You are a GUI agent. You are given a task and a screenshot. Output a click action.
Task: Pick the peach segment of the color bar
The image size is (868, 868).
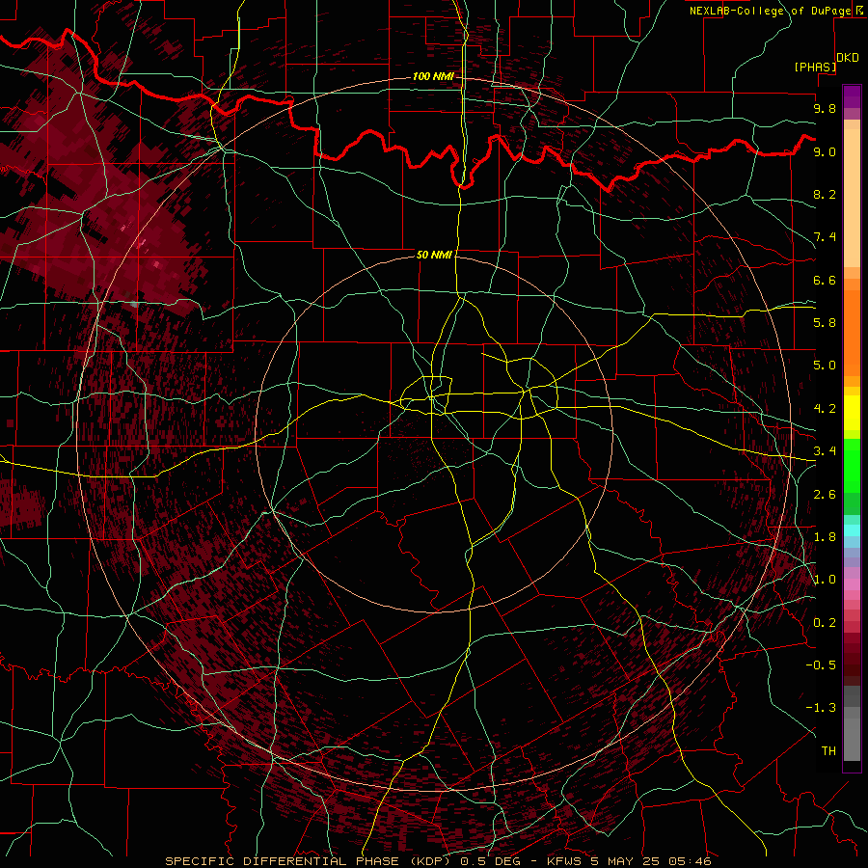click(x=852, y=198)
